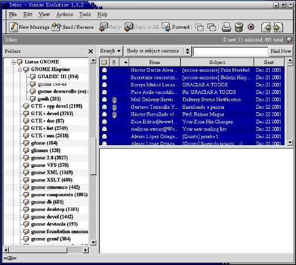Open the Help menu

coord(102,15)
